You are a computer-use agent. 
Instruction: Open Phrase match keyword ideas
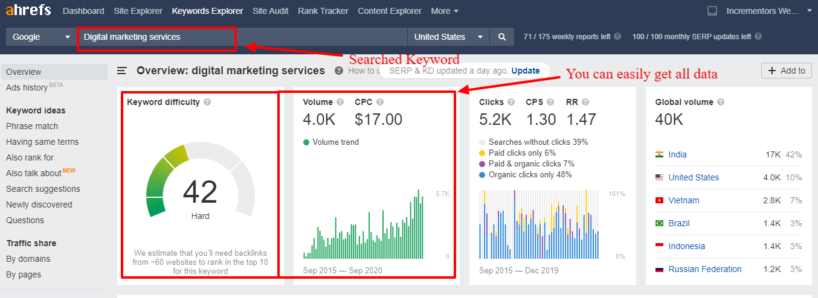(x=32, y=126)
